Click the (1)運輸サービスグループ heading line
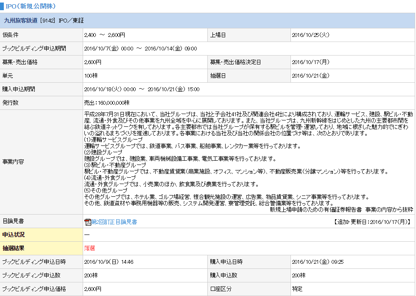The image size is (416, 296). 113,140
